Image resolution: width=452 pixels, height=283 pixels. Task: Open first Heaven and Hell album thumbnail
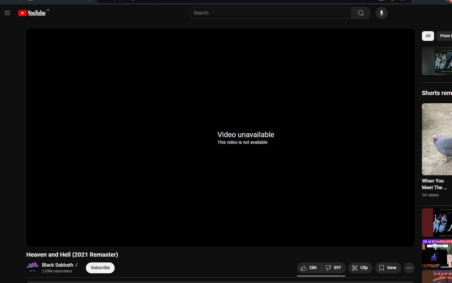[437, 61]
